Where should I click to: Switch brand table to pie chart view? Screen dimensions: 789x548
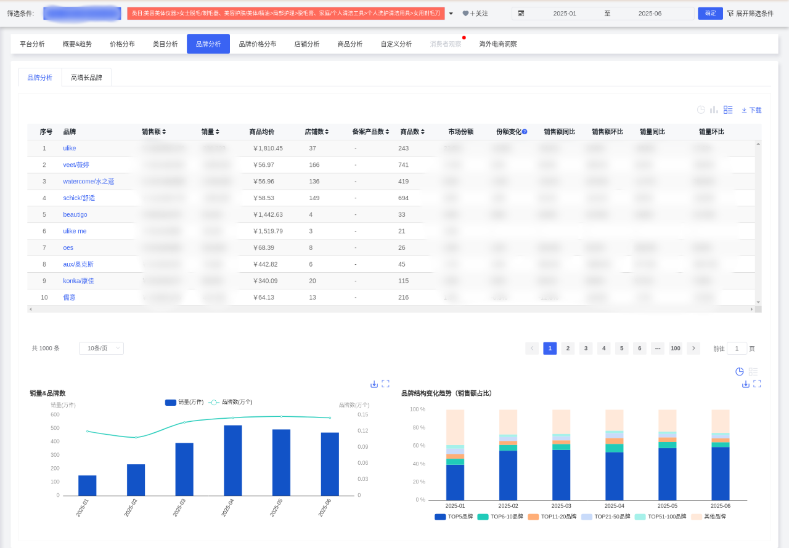tap(701, 110)
